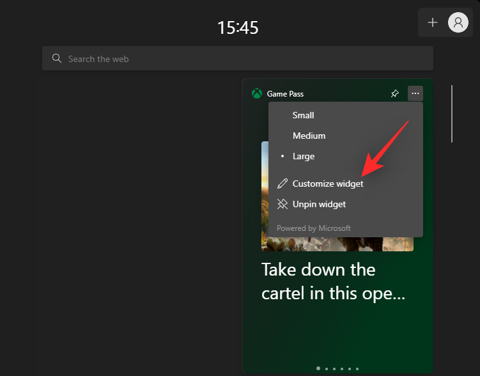480x376 pixels.
Task: Click the add widgets plus icon
Action: point(432,22)
